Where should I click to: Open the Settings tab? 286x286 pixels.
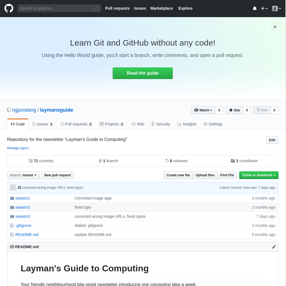(x=213, y=124)
